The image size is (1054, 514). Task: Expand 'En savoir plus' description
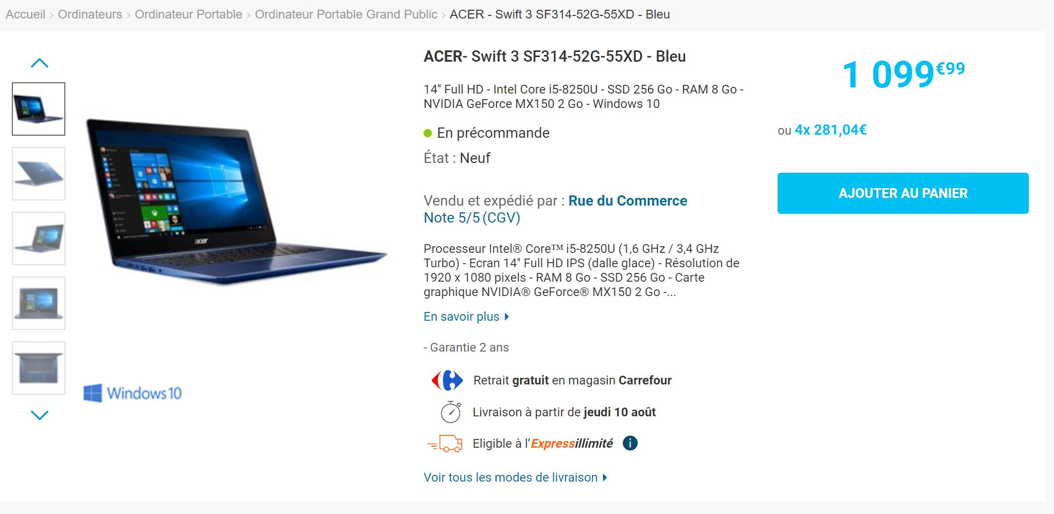466,317
